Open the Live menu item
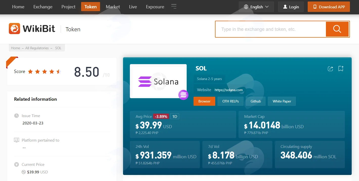The image size is (359, 181). tap(133, 7)
